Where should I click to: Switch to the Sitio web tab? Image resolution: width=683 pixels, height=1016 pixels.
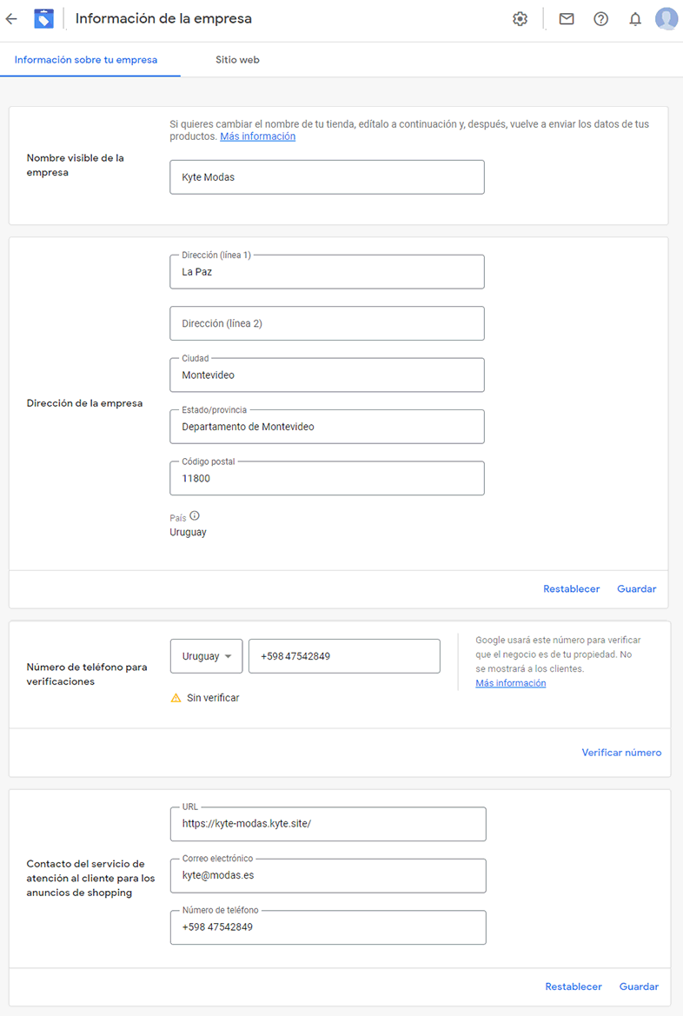tap(237, 60)
